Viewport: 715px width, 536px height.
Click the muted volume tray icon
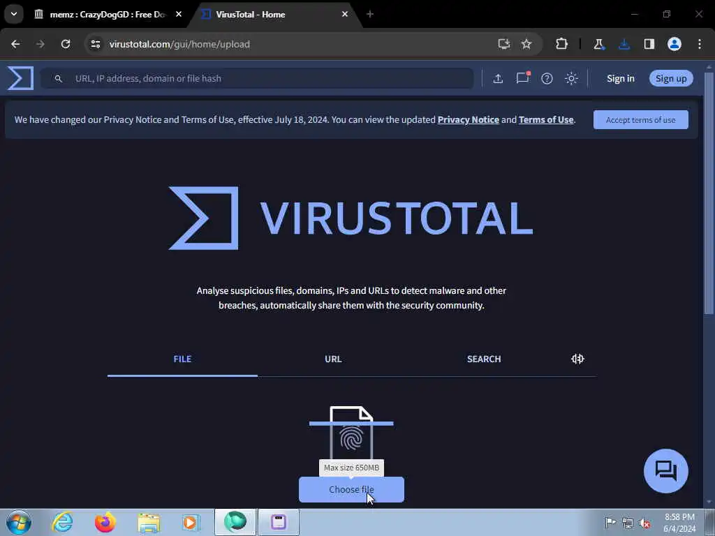(644, 523)
